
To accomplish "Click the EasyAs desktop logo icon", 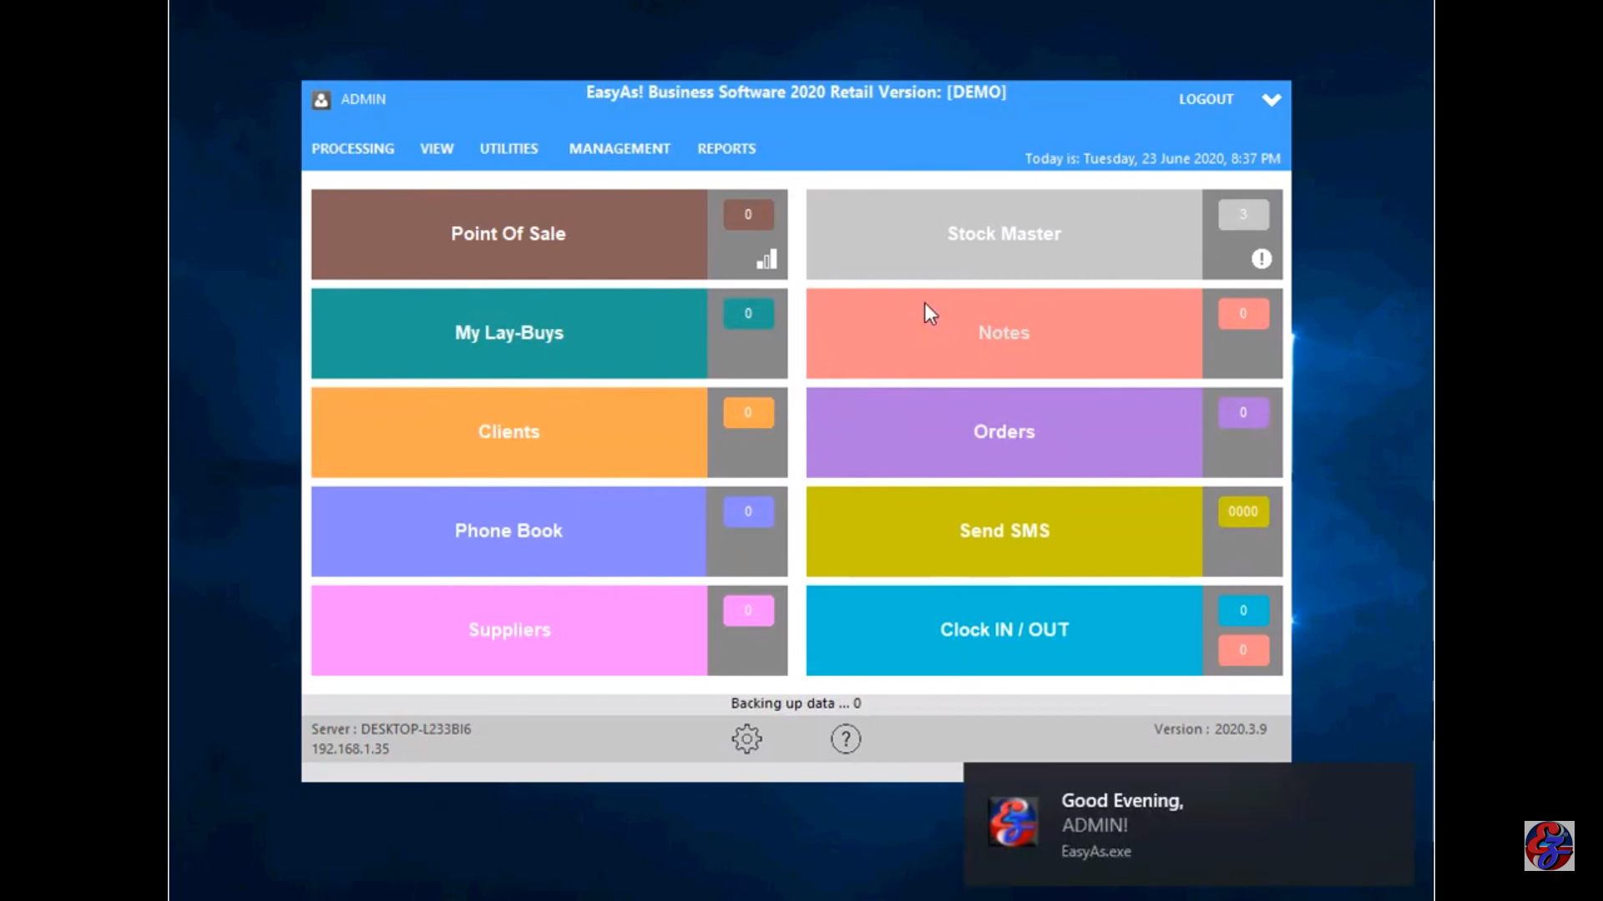I will [x=1549, y=846].
